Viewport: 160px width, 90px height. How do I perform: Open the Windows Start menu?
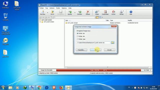pyautogui.click(x=3, y=88)
